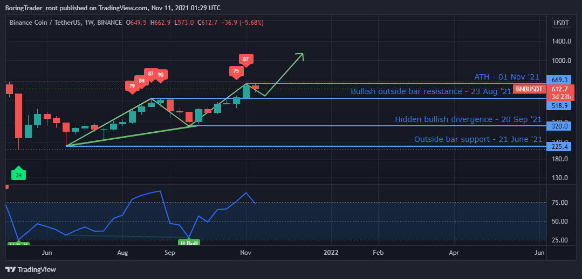This screenshot has height=279, width=582.
Task: Click the 130.0 price axis value
Action: [560, 178]
